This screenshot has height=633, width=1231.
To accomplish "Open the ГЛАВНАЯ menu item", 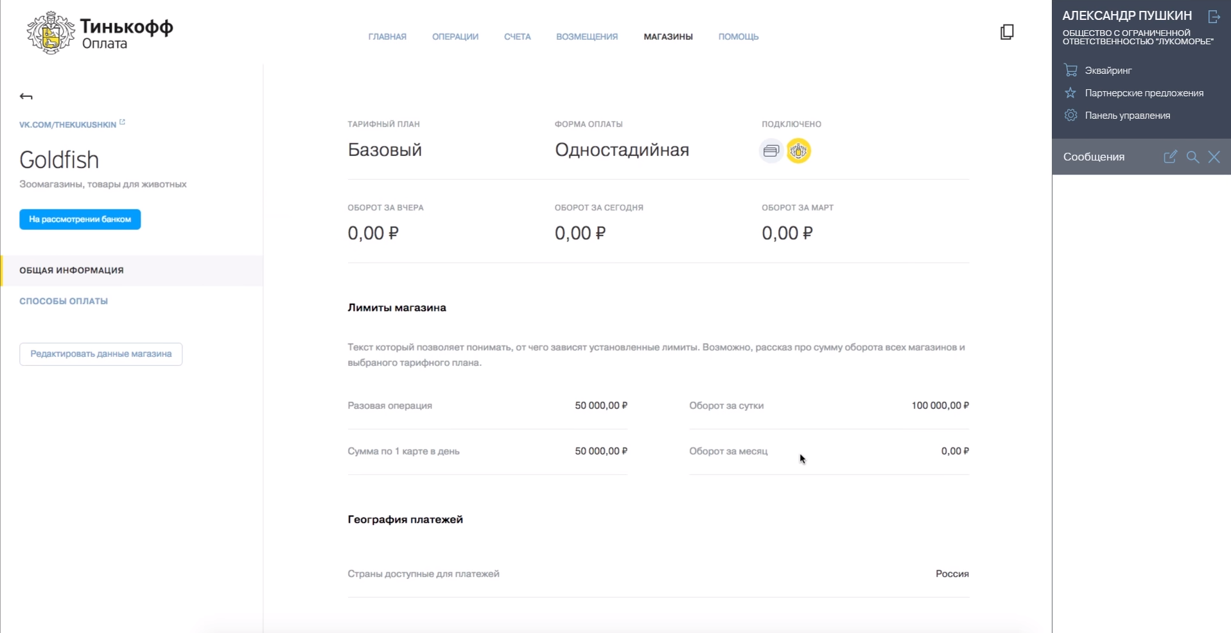I will [x=387, y=37].
